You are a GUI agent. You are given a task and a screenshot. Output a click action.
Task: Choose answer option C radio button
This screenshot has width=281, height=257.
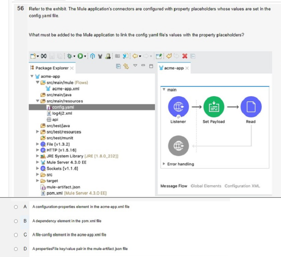tap(16, 235)
